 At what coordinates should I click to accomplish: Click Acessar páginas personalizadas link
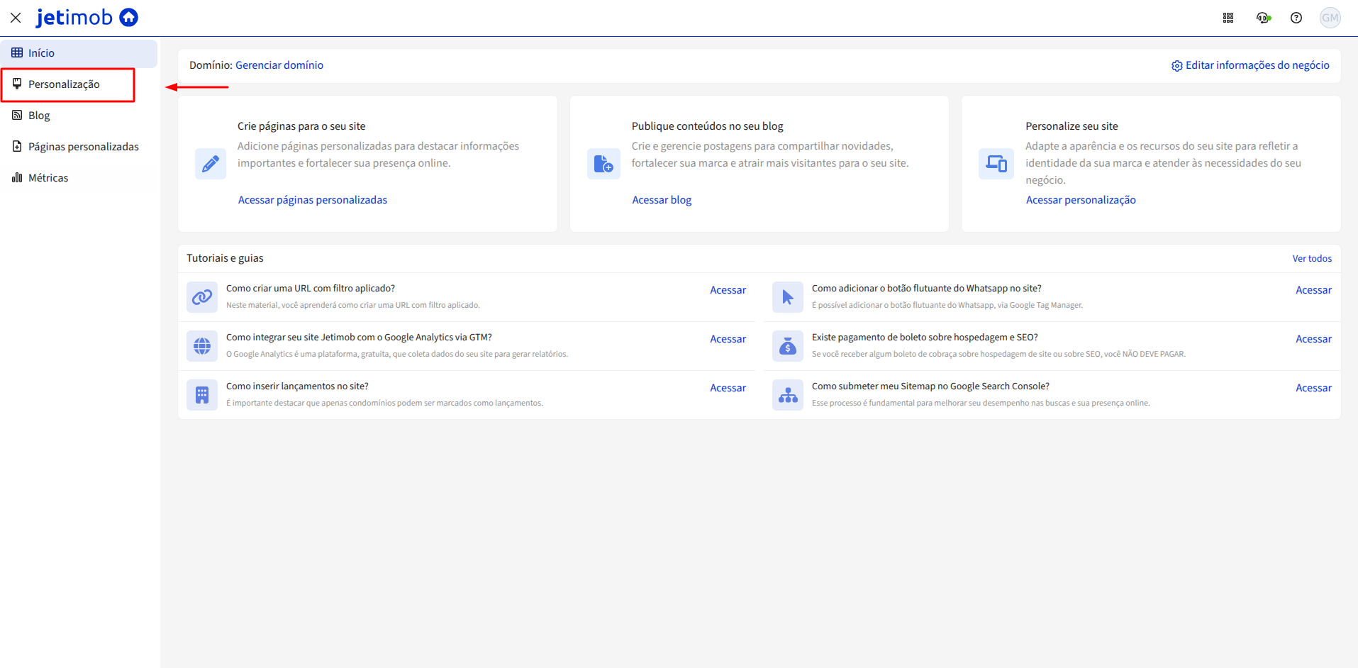(x=313, y=200)
